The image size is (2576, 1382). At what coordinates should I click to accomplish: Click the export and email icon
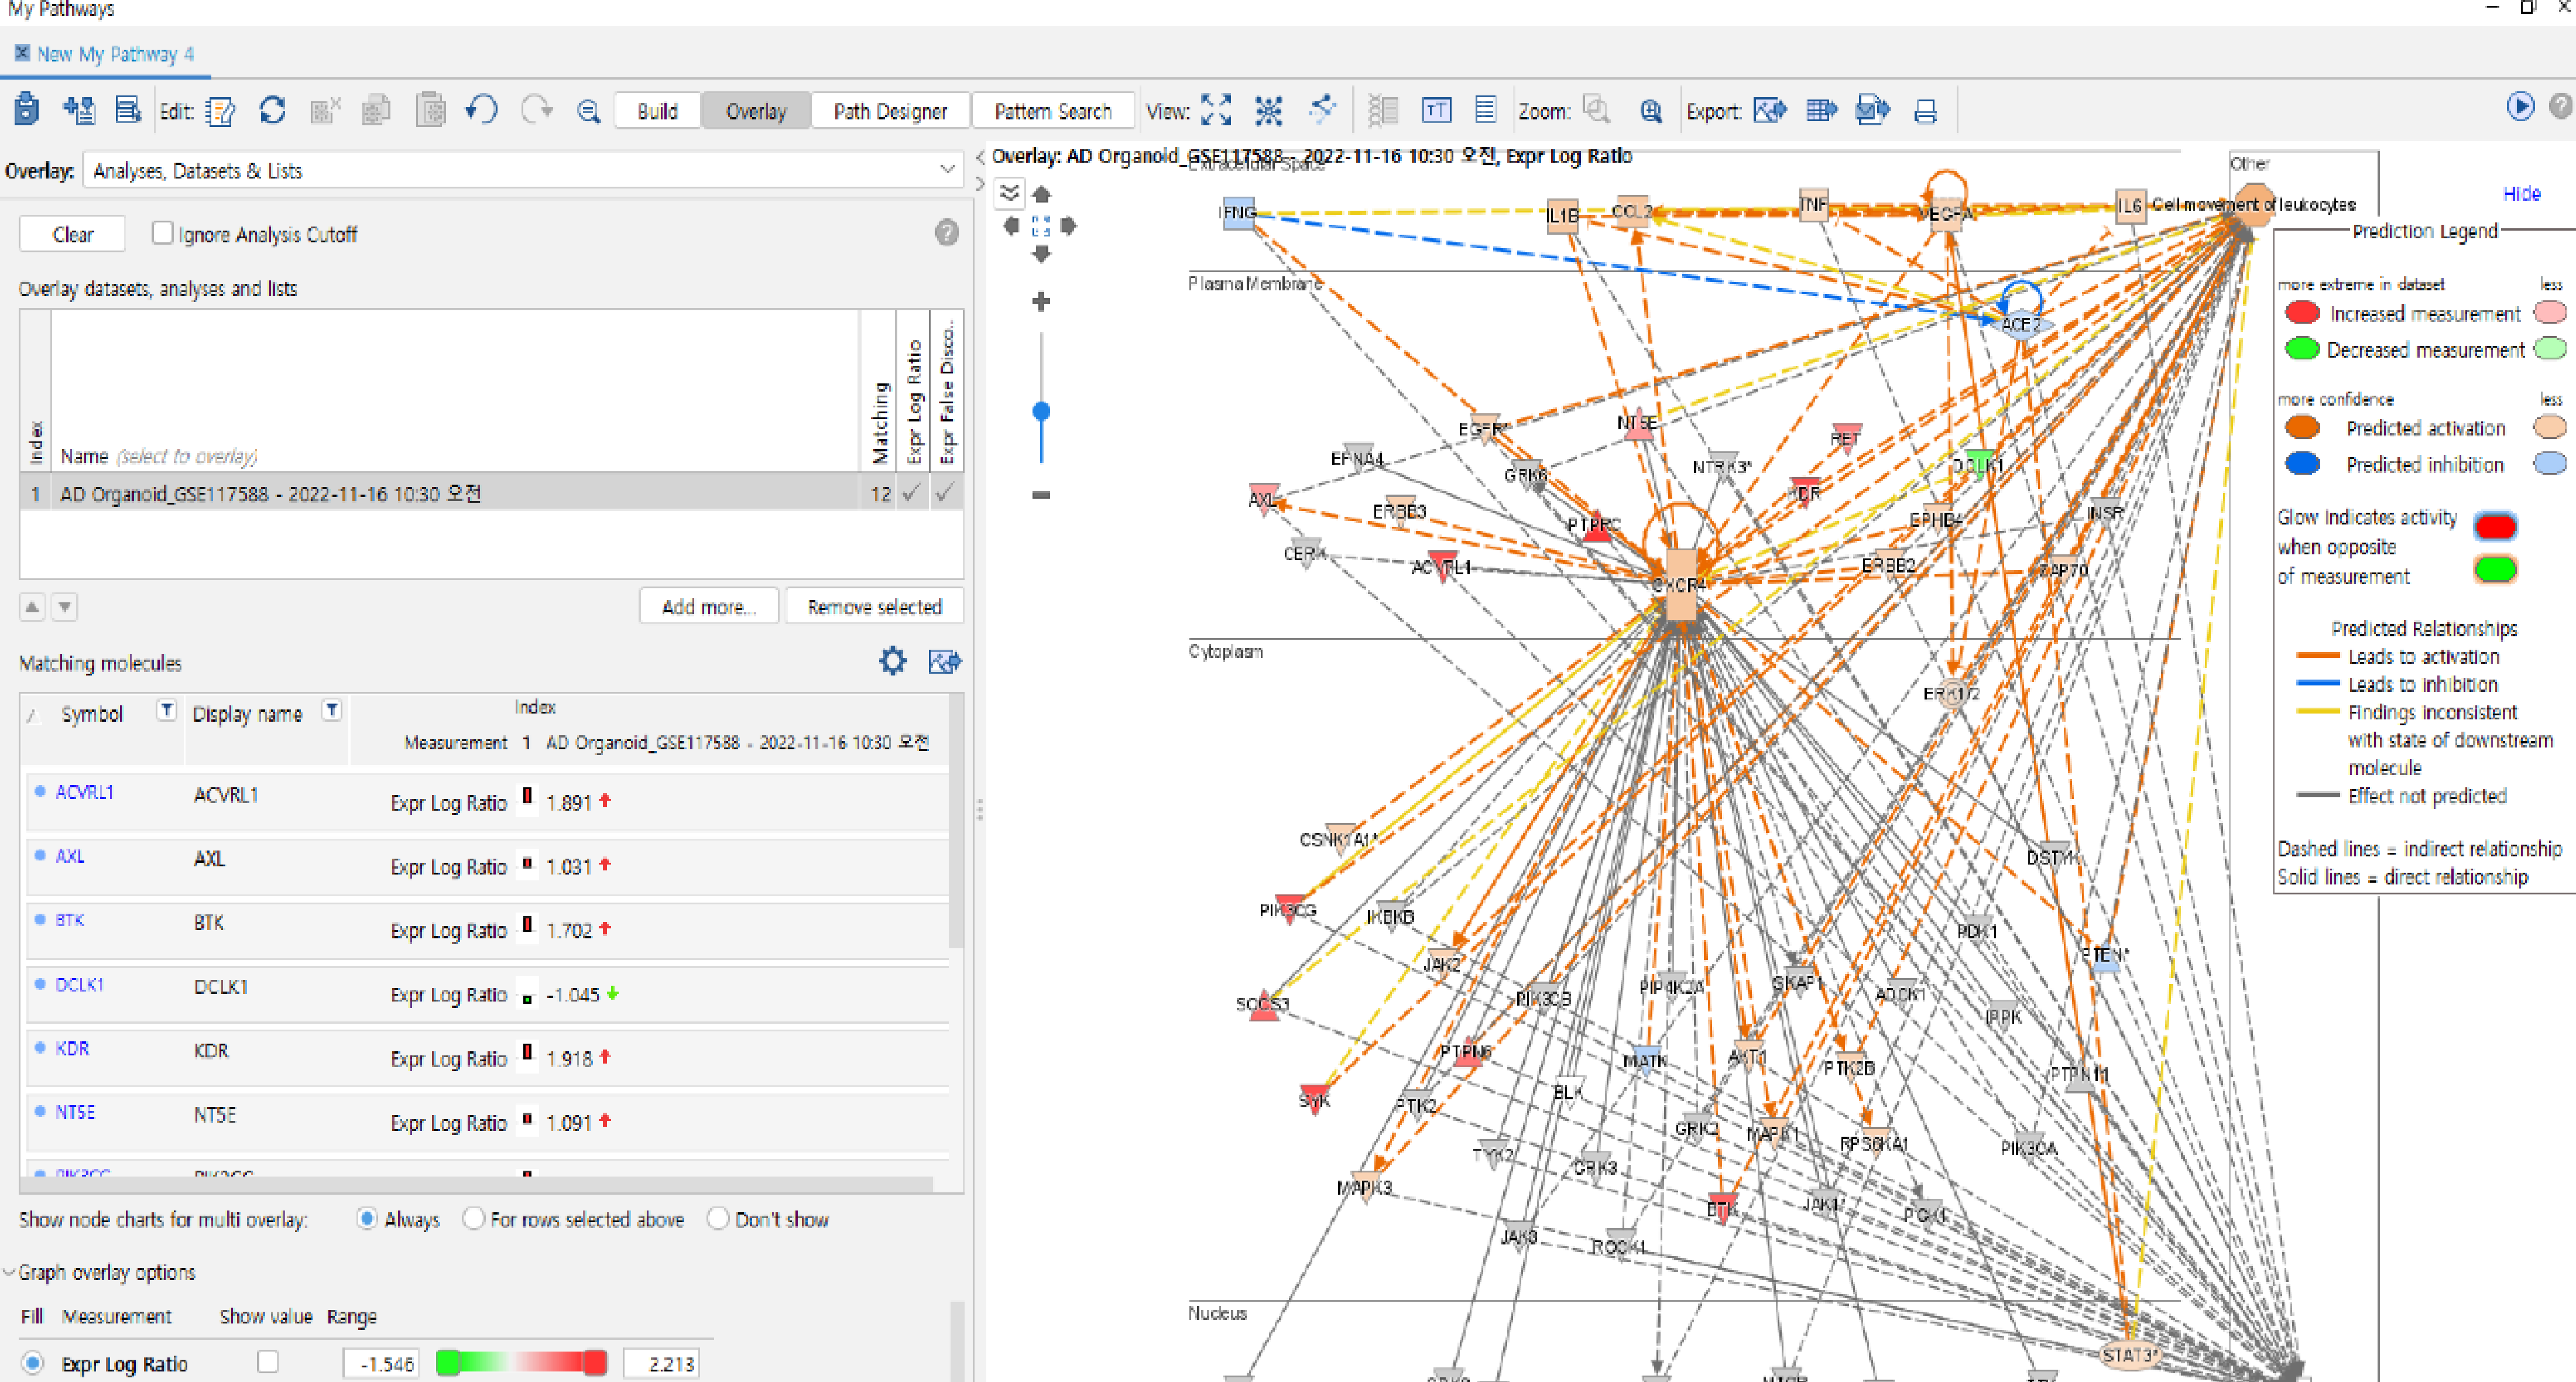[x=1873, y=110]
